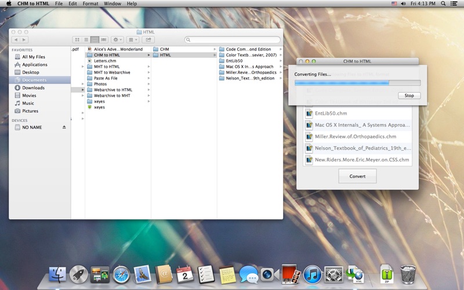The width and height of the screenshot is (464, 290).
Task: Open iTunes music note in Dock
Action: point(312,274)
